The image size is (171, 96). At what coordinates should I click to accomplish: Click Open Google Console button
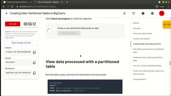21,43
